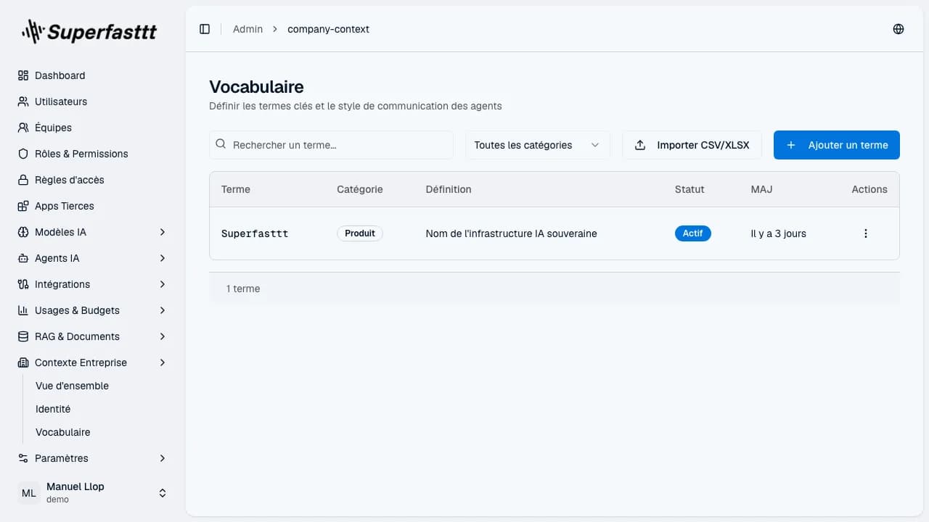Image resolution: width=929 pixels, height=522 pixels.
Task: Collapse the Contexte Entreprise chevron
Action: [x=163, y=362]
